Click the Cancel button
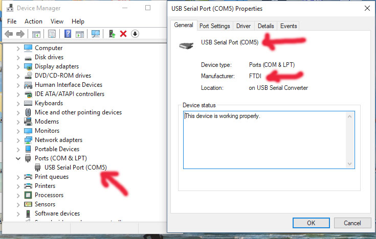The image size is (376, 239). [x=352, y=223]
